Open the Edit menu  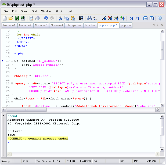(x=15, y=11)
